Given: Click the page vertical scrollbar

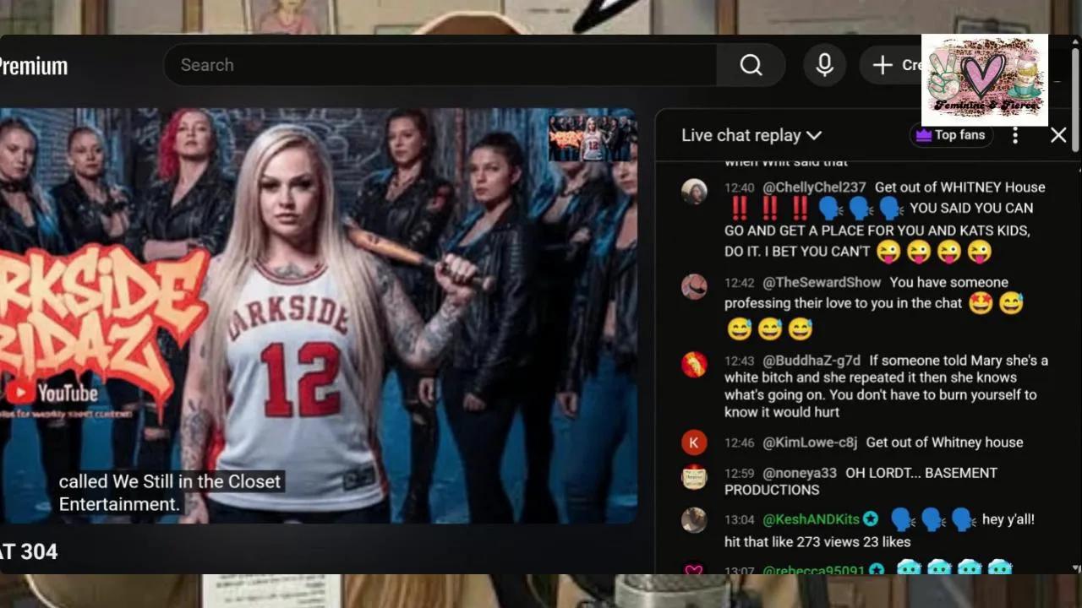Looking at the screenshot, I should coord(1075,100).
